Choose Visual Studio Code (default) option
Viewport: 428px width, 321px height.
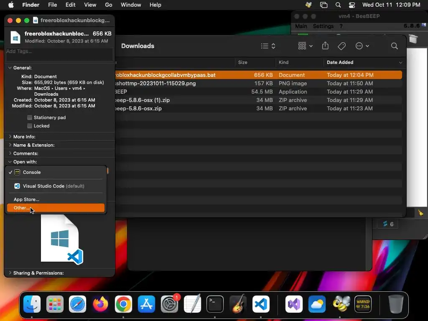click(x=56, y=186)
